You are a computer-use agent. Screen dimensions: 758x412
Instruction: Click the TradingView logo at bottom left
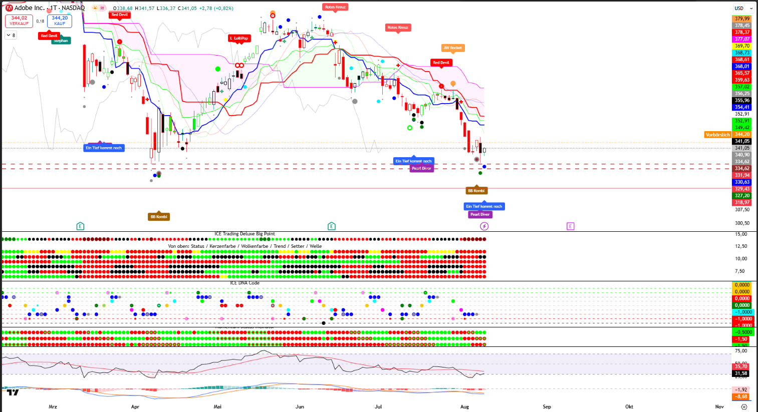pyautogui.click(x=13, y=392)
